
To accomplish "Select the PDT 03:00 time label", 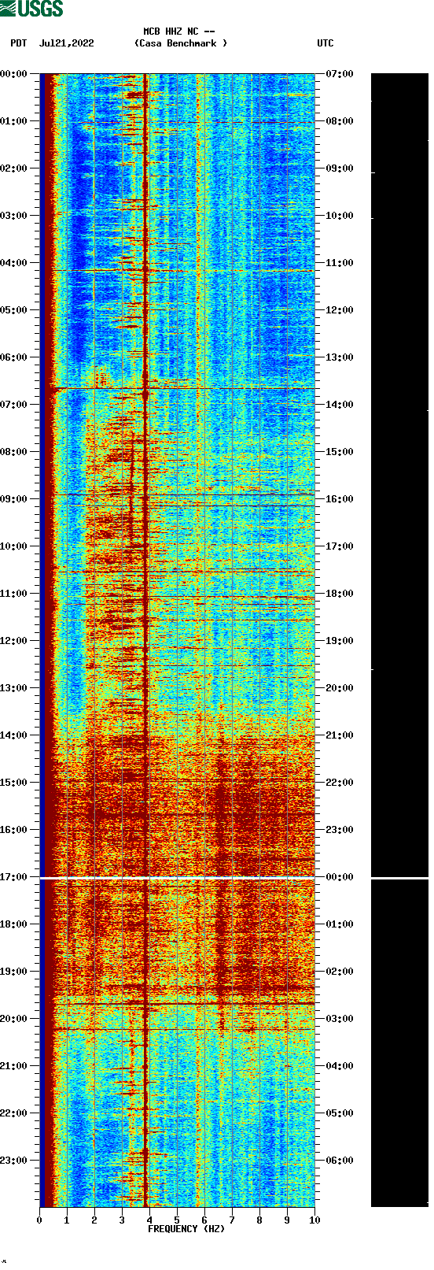I will coord(14,216).
